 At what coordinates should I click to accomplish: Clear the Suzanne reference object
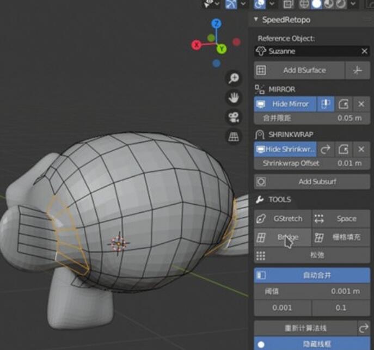pos(364,51)
